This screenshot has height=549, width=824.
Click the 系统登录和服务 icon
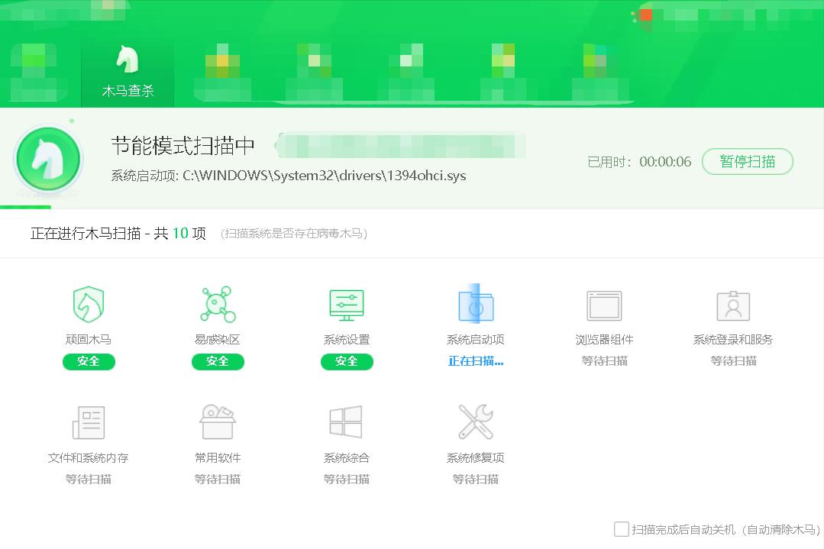tap(734, 303)
